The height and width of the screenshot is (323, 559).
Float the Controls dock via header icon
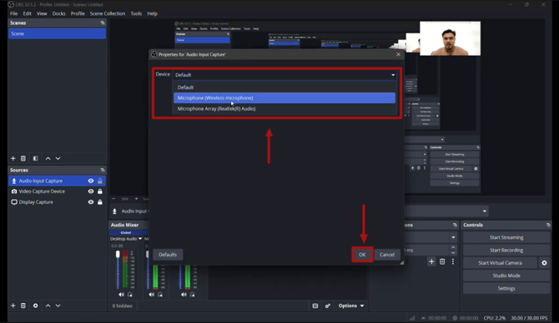tap(548, 225)
